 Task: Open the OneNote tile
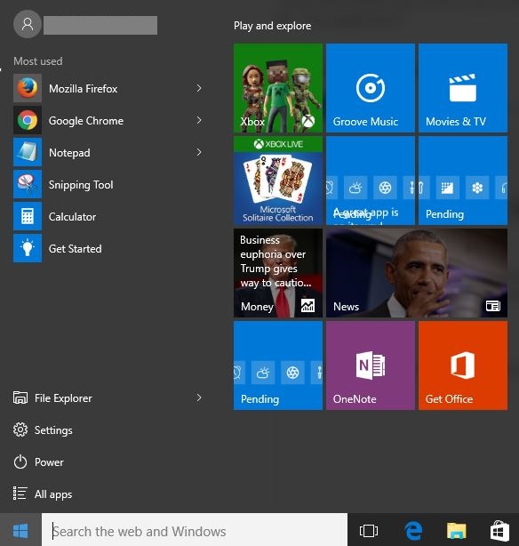pos(371,365)
